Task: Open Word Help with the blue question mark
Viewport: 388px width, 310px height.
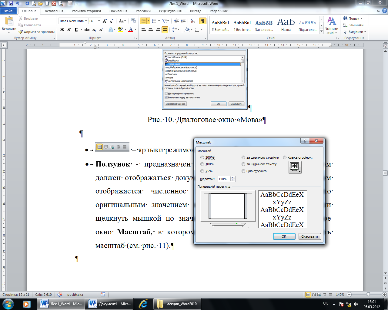Action: tap(384, 11)
